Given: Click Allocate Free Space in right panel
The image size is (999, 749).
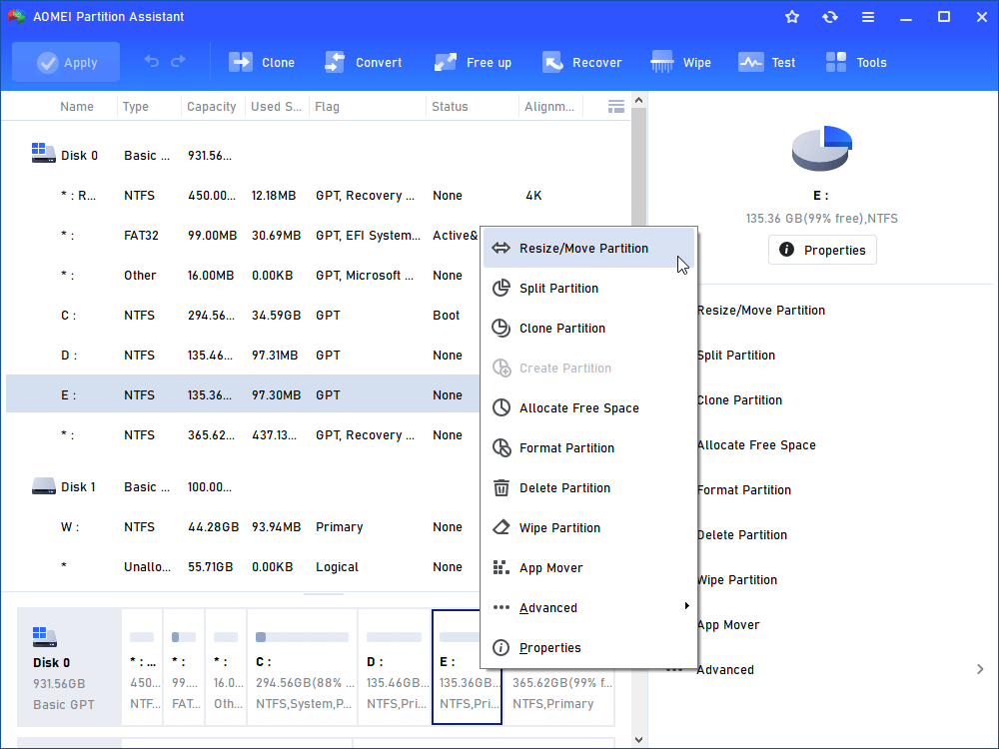Looking at the screenshot, I should pos(757,445).
